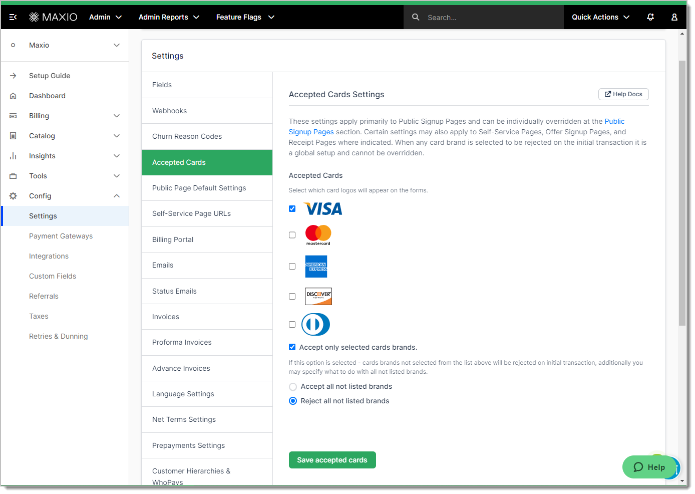This screenshot has height=494, width=695.
Task: Open the Admin Reports dropdown menu
Action: coord(169,17)
